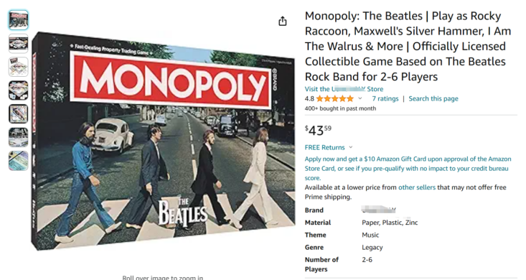Click the $43.59 price

(318, 130)
